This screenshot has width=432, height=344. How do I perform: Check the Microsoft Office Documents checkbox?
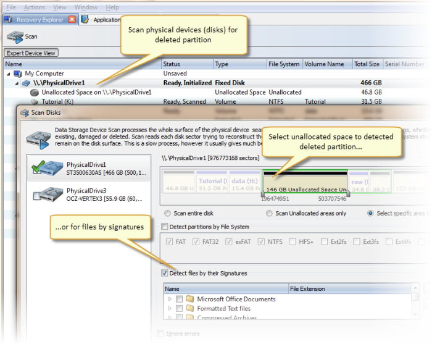(x=179, y=299)
